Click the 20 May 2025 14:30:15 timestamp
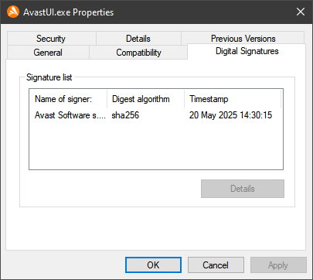The width and height of the screenshot is (313, 280). (230, 115)
